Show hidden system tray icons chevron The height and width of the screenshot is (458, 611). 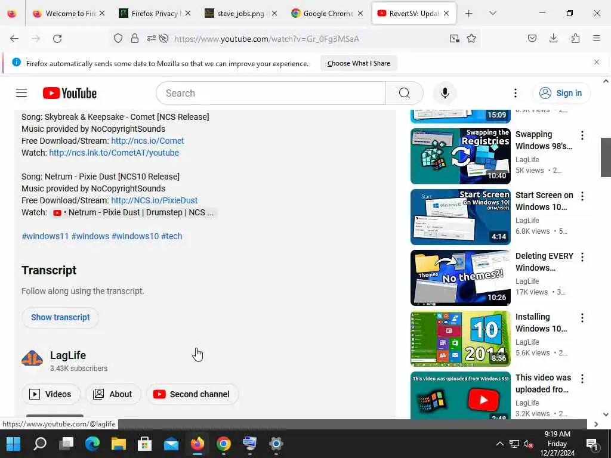[499, 444]
